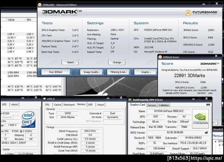Click the memory Size field 2048 MBytes
224x162 pixels.
(x=68, y=117)
